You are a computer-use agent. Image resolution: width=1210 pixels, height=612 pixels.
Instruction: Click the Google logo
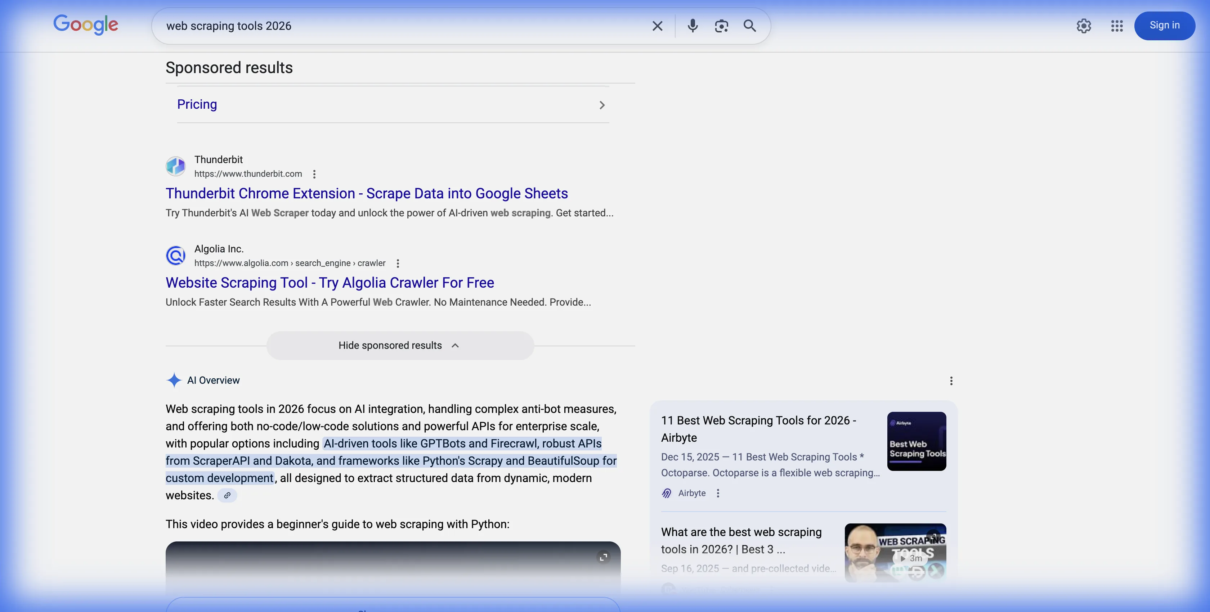[x=86, y=25]
